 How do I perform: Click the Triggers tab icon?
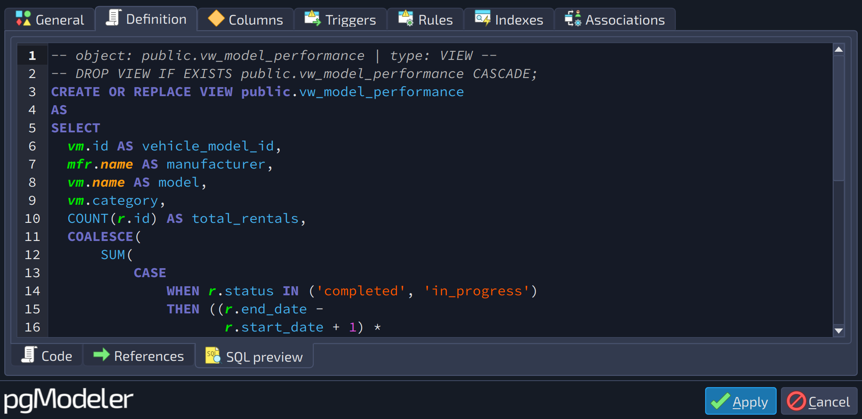pos(312,19)
